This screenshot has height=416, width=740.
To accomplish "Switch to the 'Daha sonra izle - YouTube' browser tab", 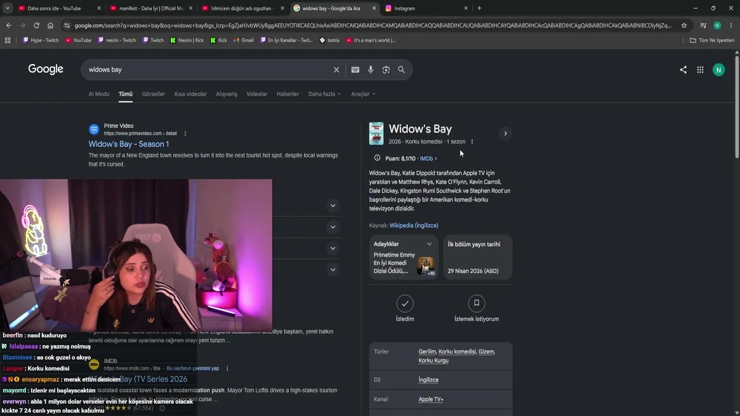I will 60,8.
